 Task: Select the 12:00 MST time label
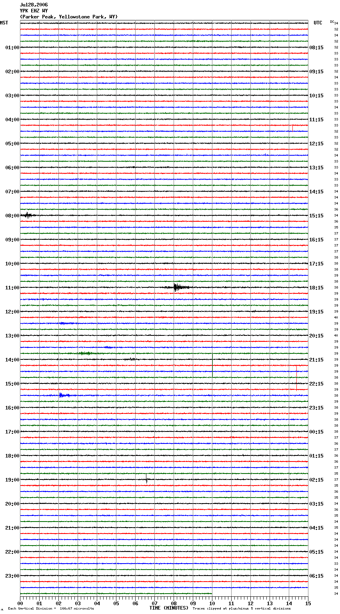tap(12, 312)
